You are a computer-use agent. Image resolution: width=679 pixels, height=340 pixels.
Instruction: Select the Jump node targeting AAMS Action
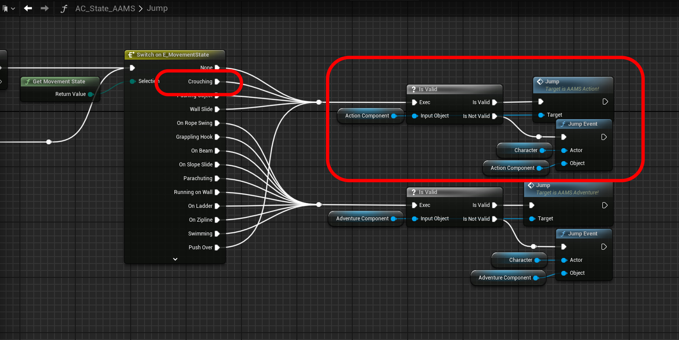point(572,85)
